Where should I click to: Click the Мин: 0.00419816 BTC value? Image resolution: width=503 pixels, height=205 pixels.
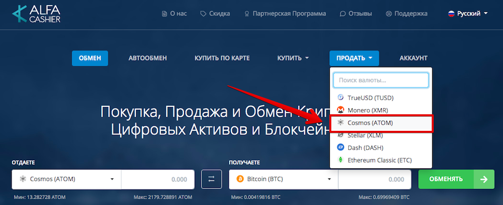click(x=257, y=196)
